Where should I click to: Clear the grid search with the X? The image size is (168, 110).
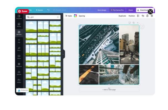[58, 17]
